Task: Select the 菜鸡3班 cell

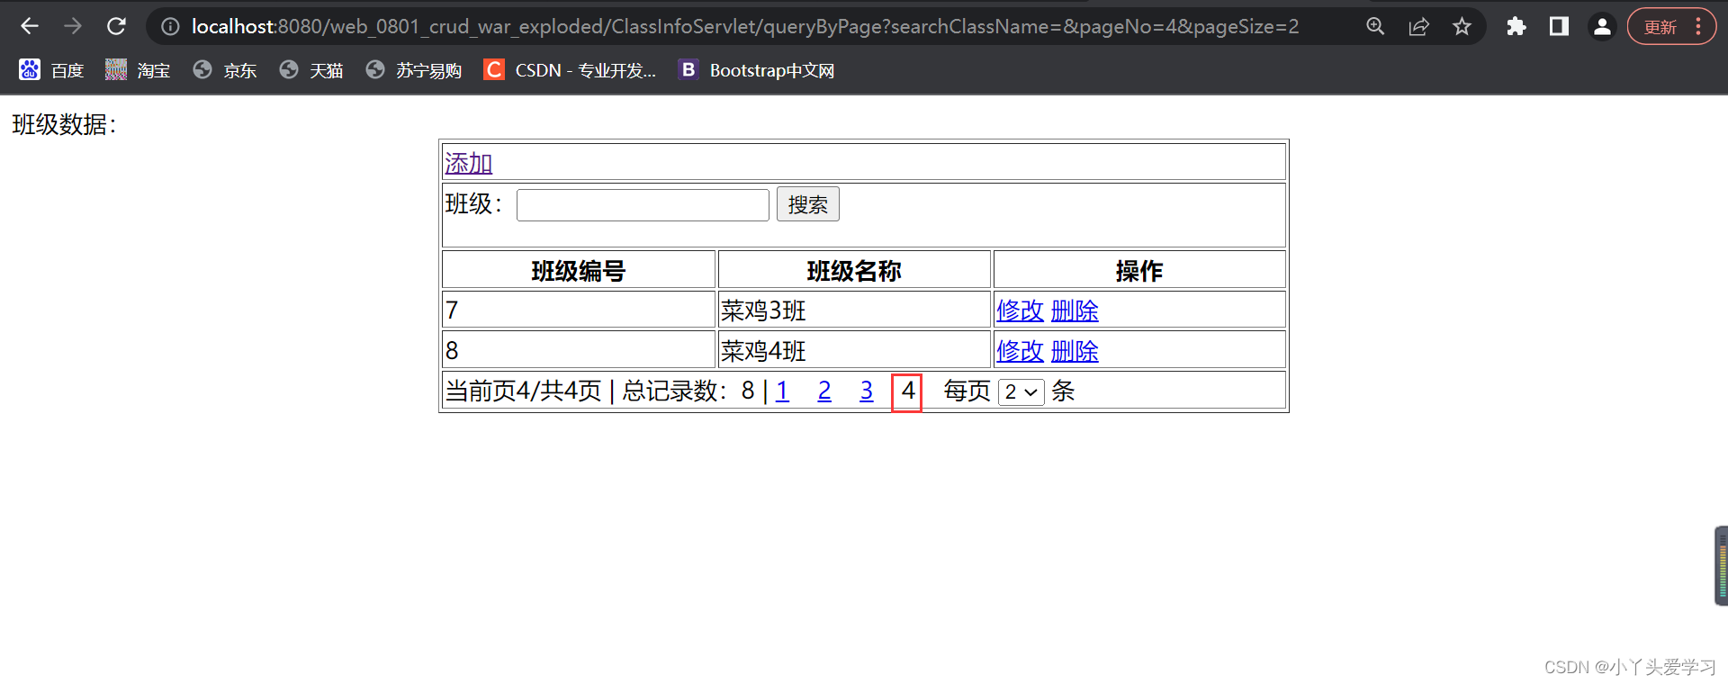Action: 854,310
